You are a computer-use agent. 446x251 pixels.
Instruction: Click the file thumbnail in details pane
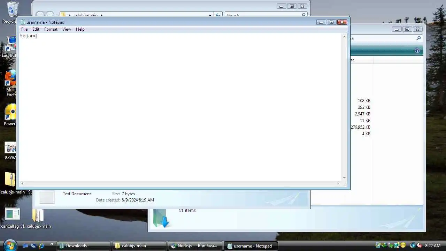tap(47, 197)
